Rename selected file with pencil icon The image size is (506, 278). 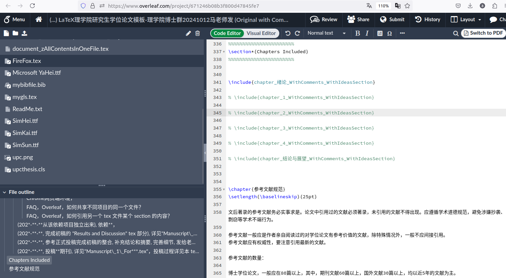[188, 33]
